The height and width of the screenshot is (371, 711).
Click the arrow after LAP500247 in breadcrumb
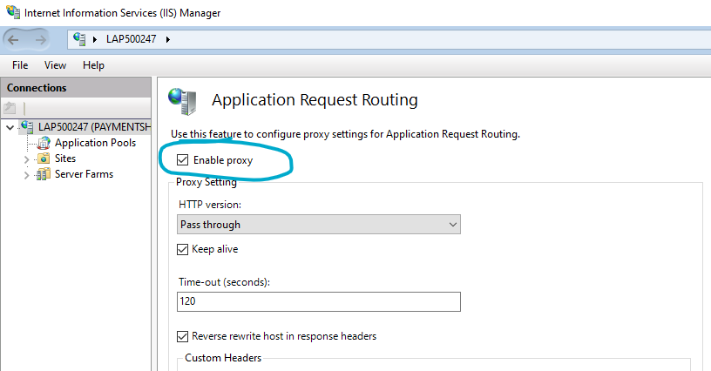coord(168,39)
